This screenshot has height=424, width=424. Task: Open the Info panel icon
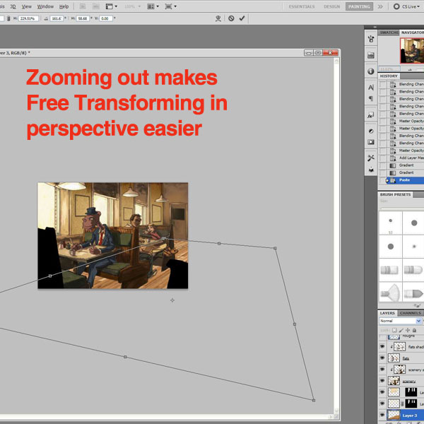(x=371, y=71)
